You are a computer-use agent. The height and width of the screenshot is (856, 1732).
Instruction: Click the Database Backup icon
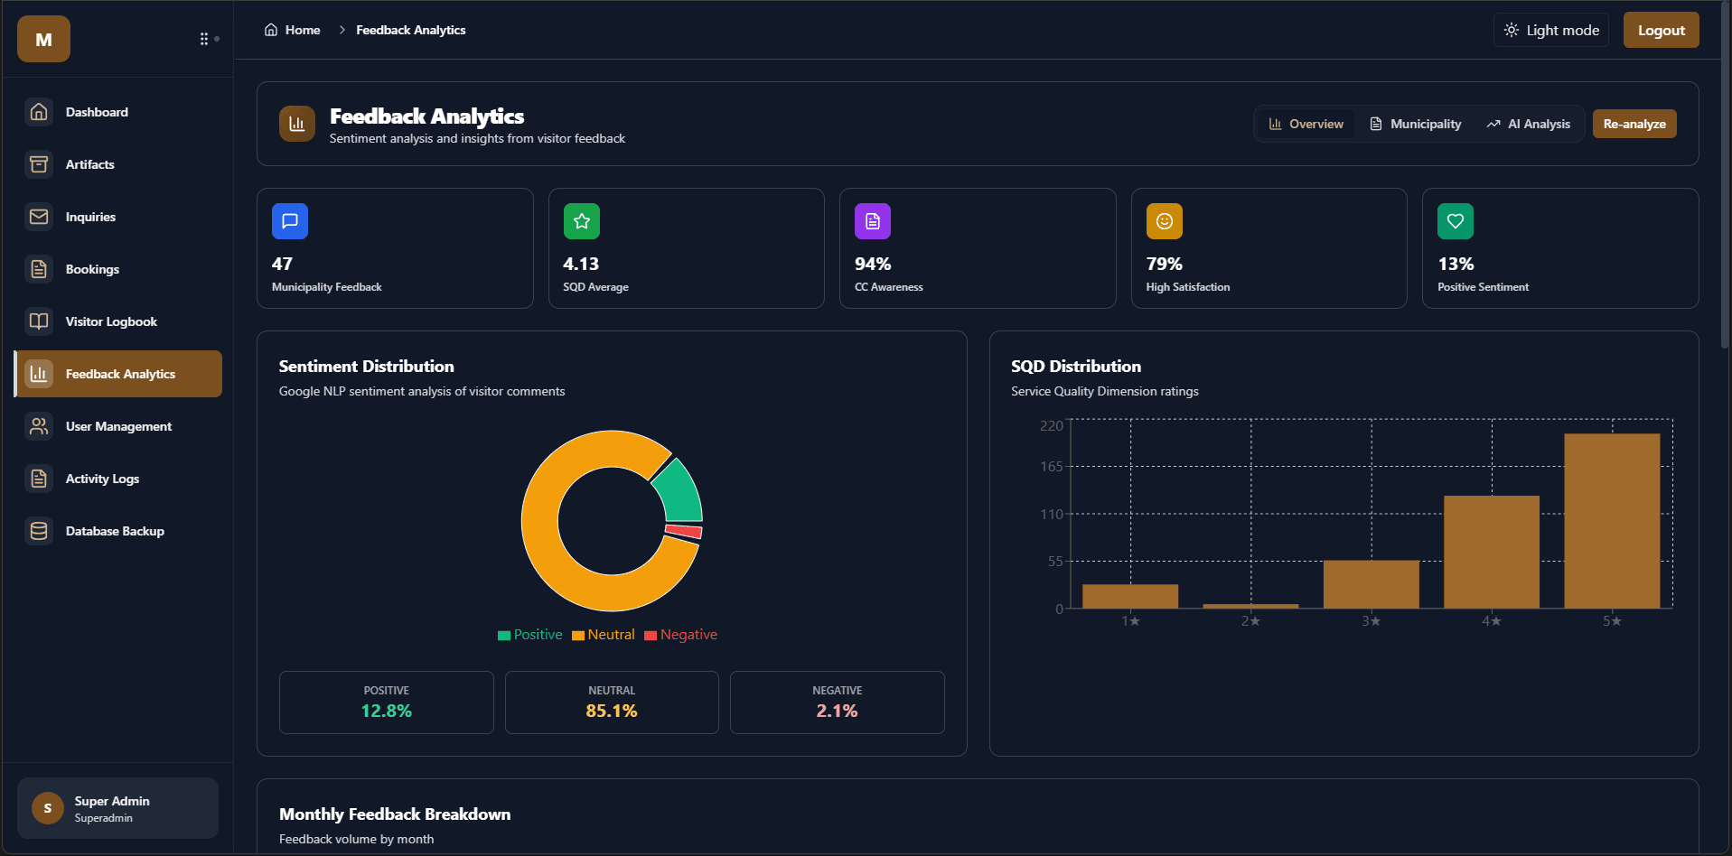(39, 530)
